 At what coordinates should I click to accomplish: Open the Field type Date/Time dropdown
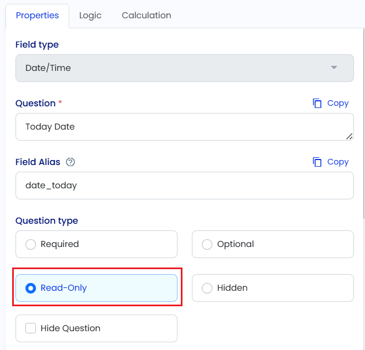coord(185,68)
